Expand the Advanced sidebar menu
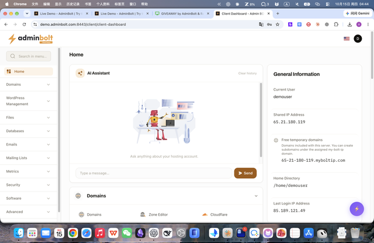This screenshot has width=374, height=243. coord(29,212)
